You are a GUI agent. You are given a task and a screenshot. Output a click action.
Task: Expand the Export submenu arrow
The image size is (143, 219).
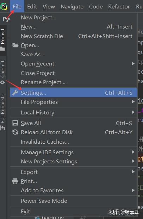pos(133,172)
